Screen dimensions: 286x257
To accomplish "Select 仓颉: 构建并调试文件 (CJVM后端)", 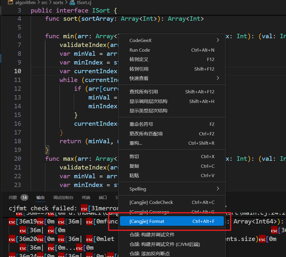I will coord(172,244).
